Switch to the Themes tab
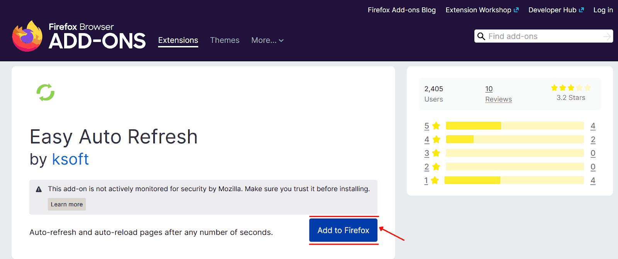Screen dimensions: 618x259 tap(225, 40)
